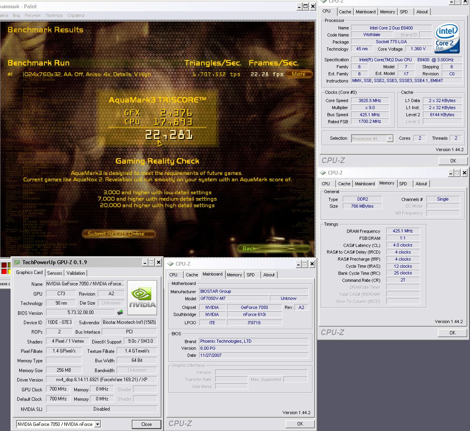The width and height of the screenshot is (470, 431).
Task: Select Graphics Card tab in GPU-Z
Action: [x=29, y=272]
